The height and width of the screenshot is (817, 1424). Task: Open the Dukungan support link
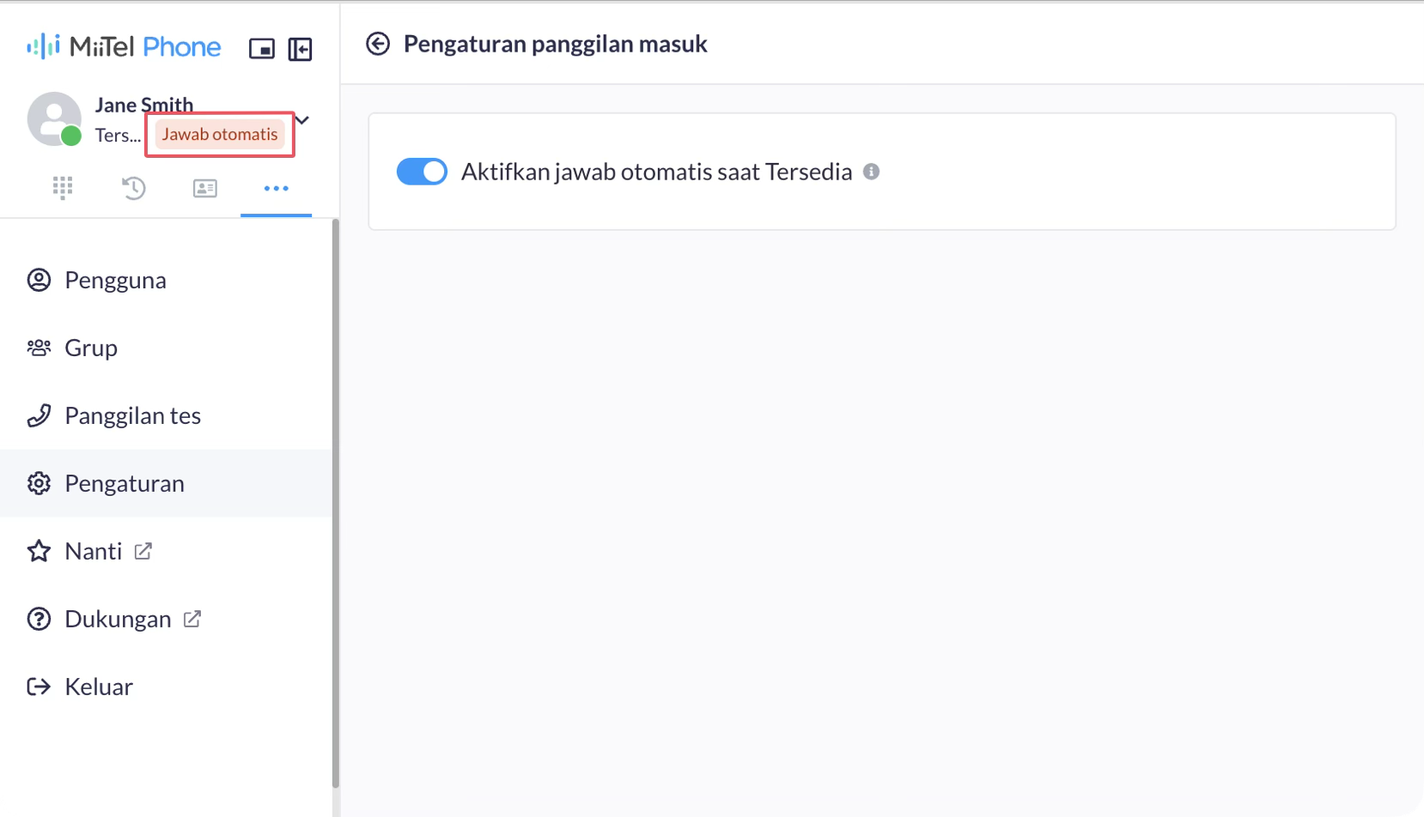[166, 619]
